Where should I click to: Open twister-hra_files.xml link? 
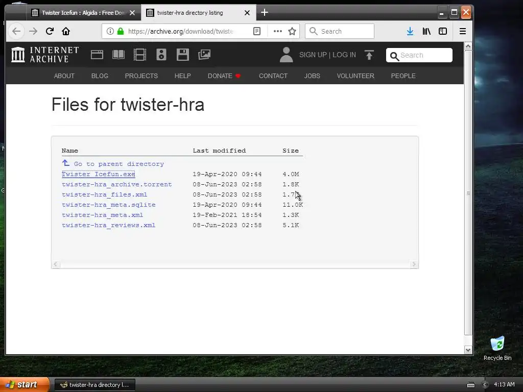click(x=104, y=194)
